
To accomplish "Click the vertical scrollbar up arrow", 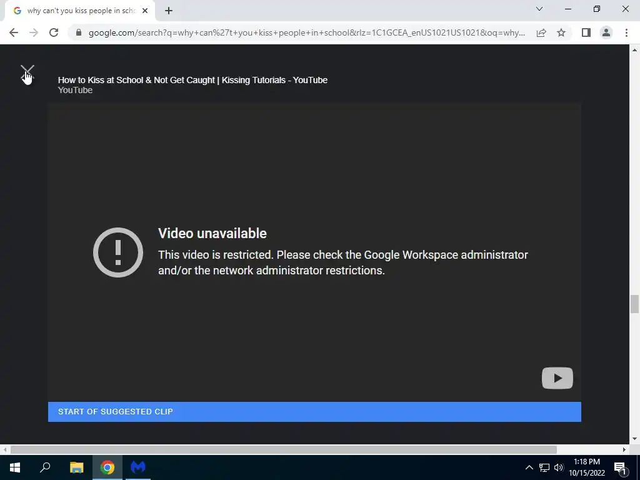I will pyautogui.click(x=634, y=50).
